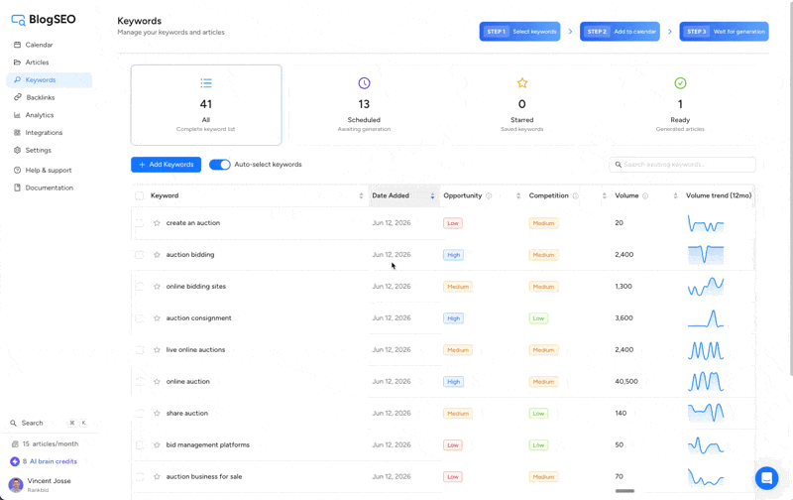Click the Opportunity column info icon
This screenshot has width=793, height=500.
point(489,195)
